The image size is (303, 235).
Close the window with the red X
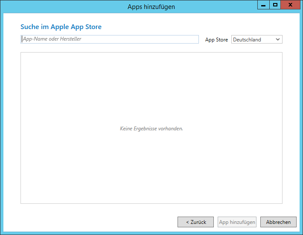pyautogui.click(x=291, y=5)
